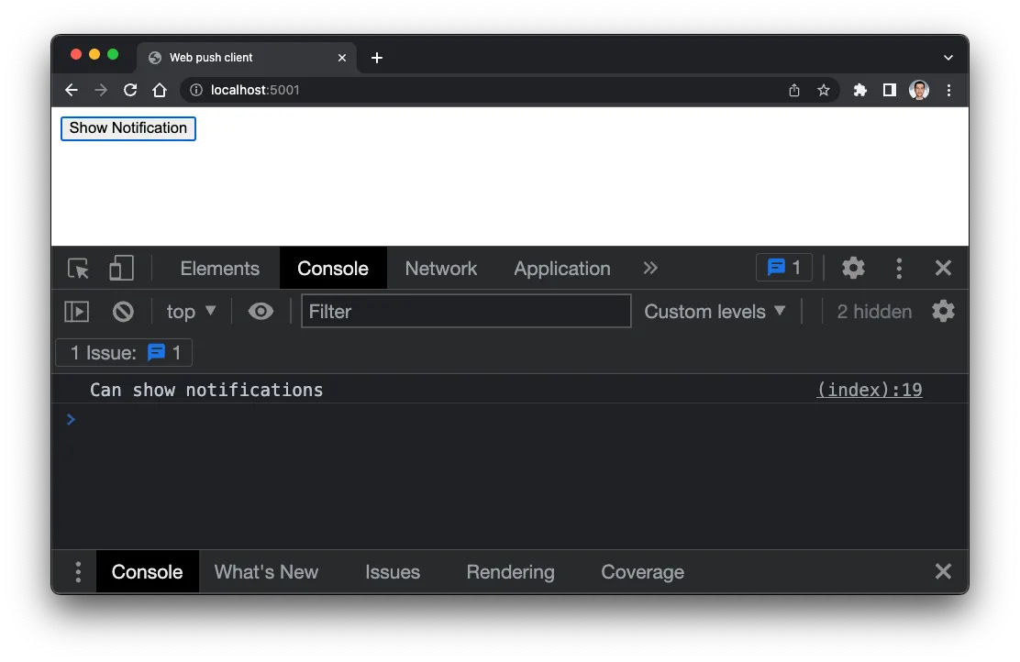This screenshot has height=662, width=1020.
Task: Show the console sidebar panel
Action: click(77, 312)
